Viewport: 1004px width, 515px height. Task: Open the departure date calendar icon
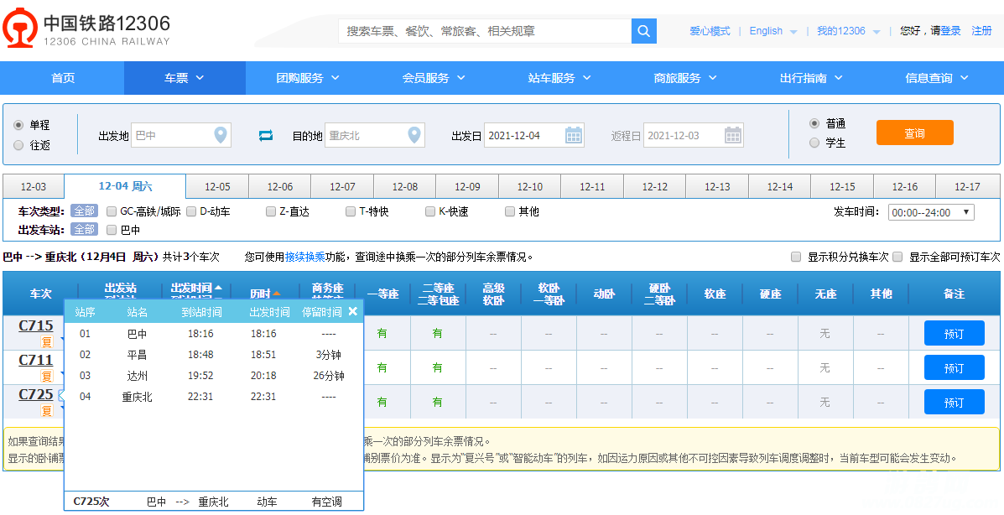574,135
